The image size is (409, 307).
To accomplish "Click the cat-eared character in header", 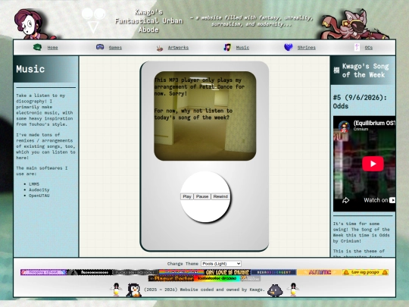I will (354, 24).
